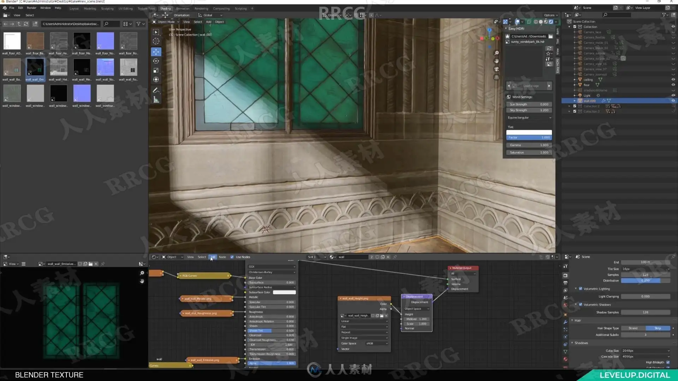The width and height of the screenshot is (678, 381).
Task: Open the Equirectangular projection dropdown
Action: tap(529, 117)
